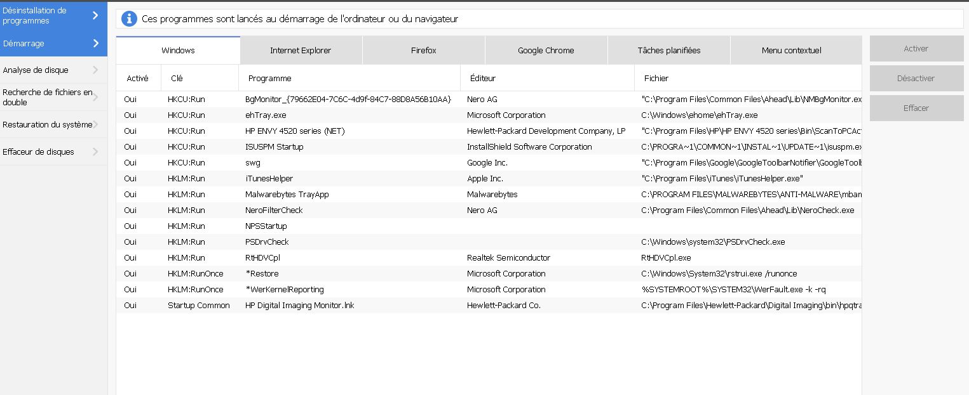The width and height of the screenshot is (969, 395).
Task: Open Effaceur de disques section
Action: (39, 152)
